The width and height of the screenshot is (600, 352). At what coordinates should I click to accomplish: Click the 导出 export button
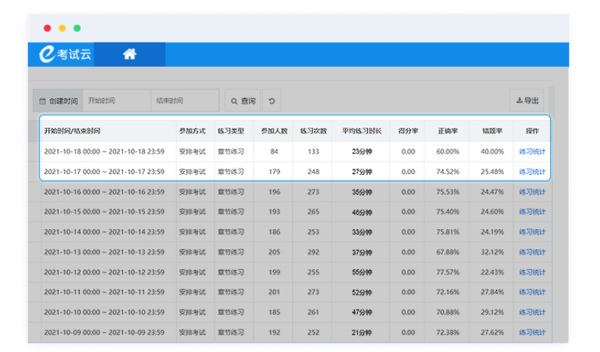tap(527, 100)
